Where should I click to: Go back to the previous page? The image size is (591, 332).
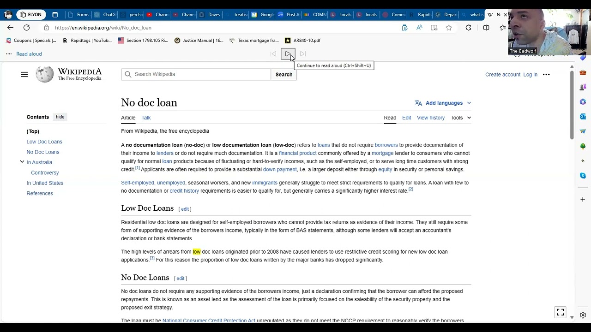point(10,28)
